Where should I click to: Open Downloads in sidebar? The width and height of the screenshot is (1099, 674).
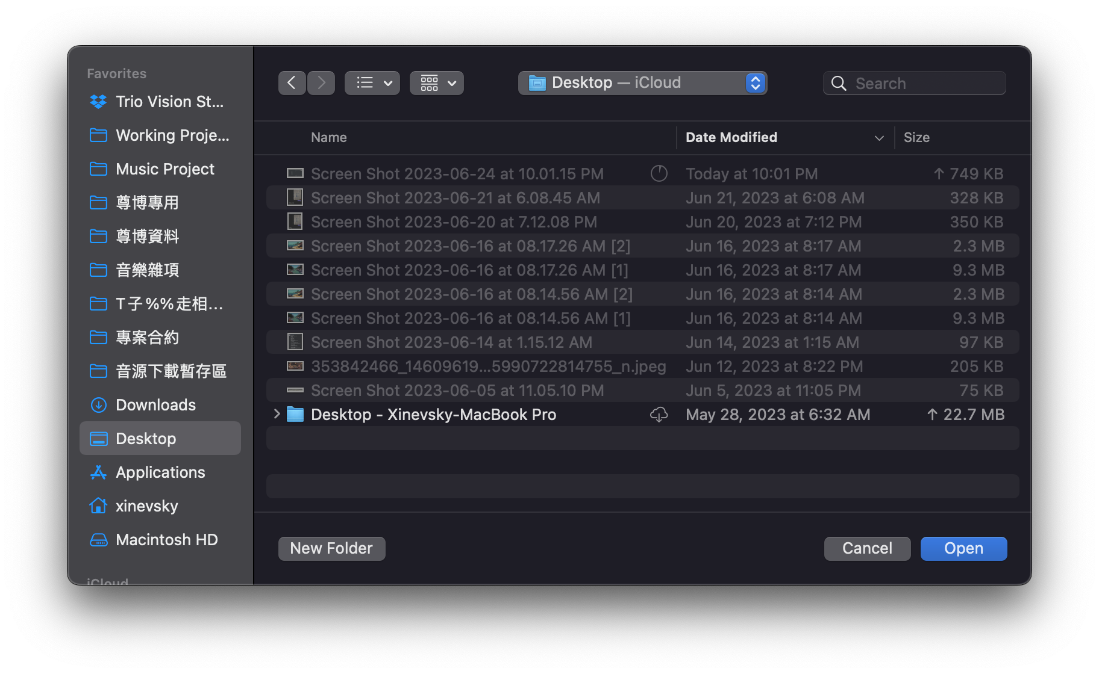(160, 405)
